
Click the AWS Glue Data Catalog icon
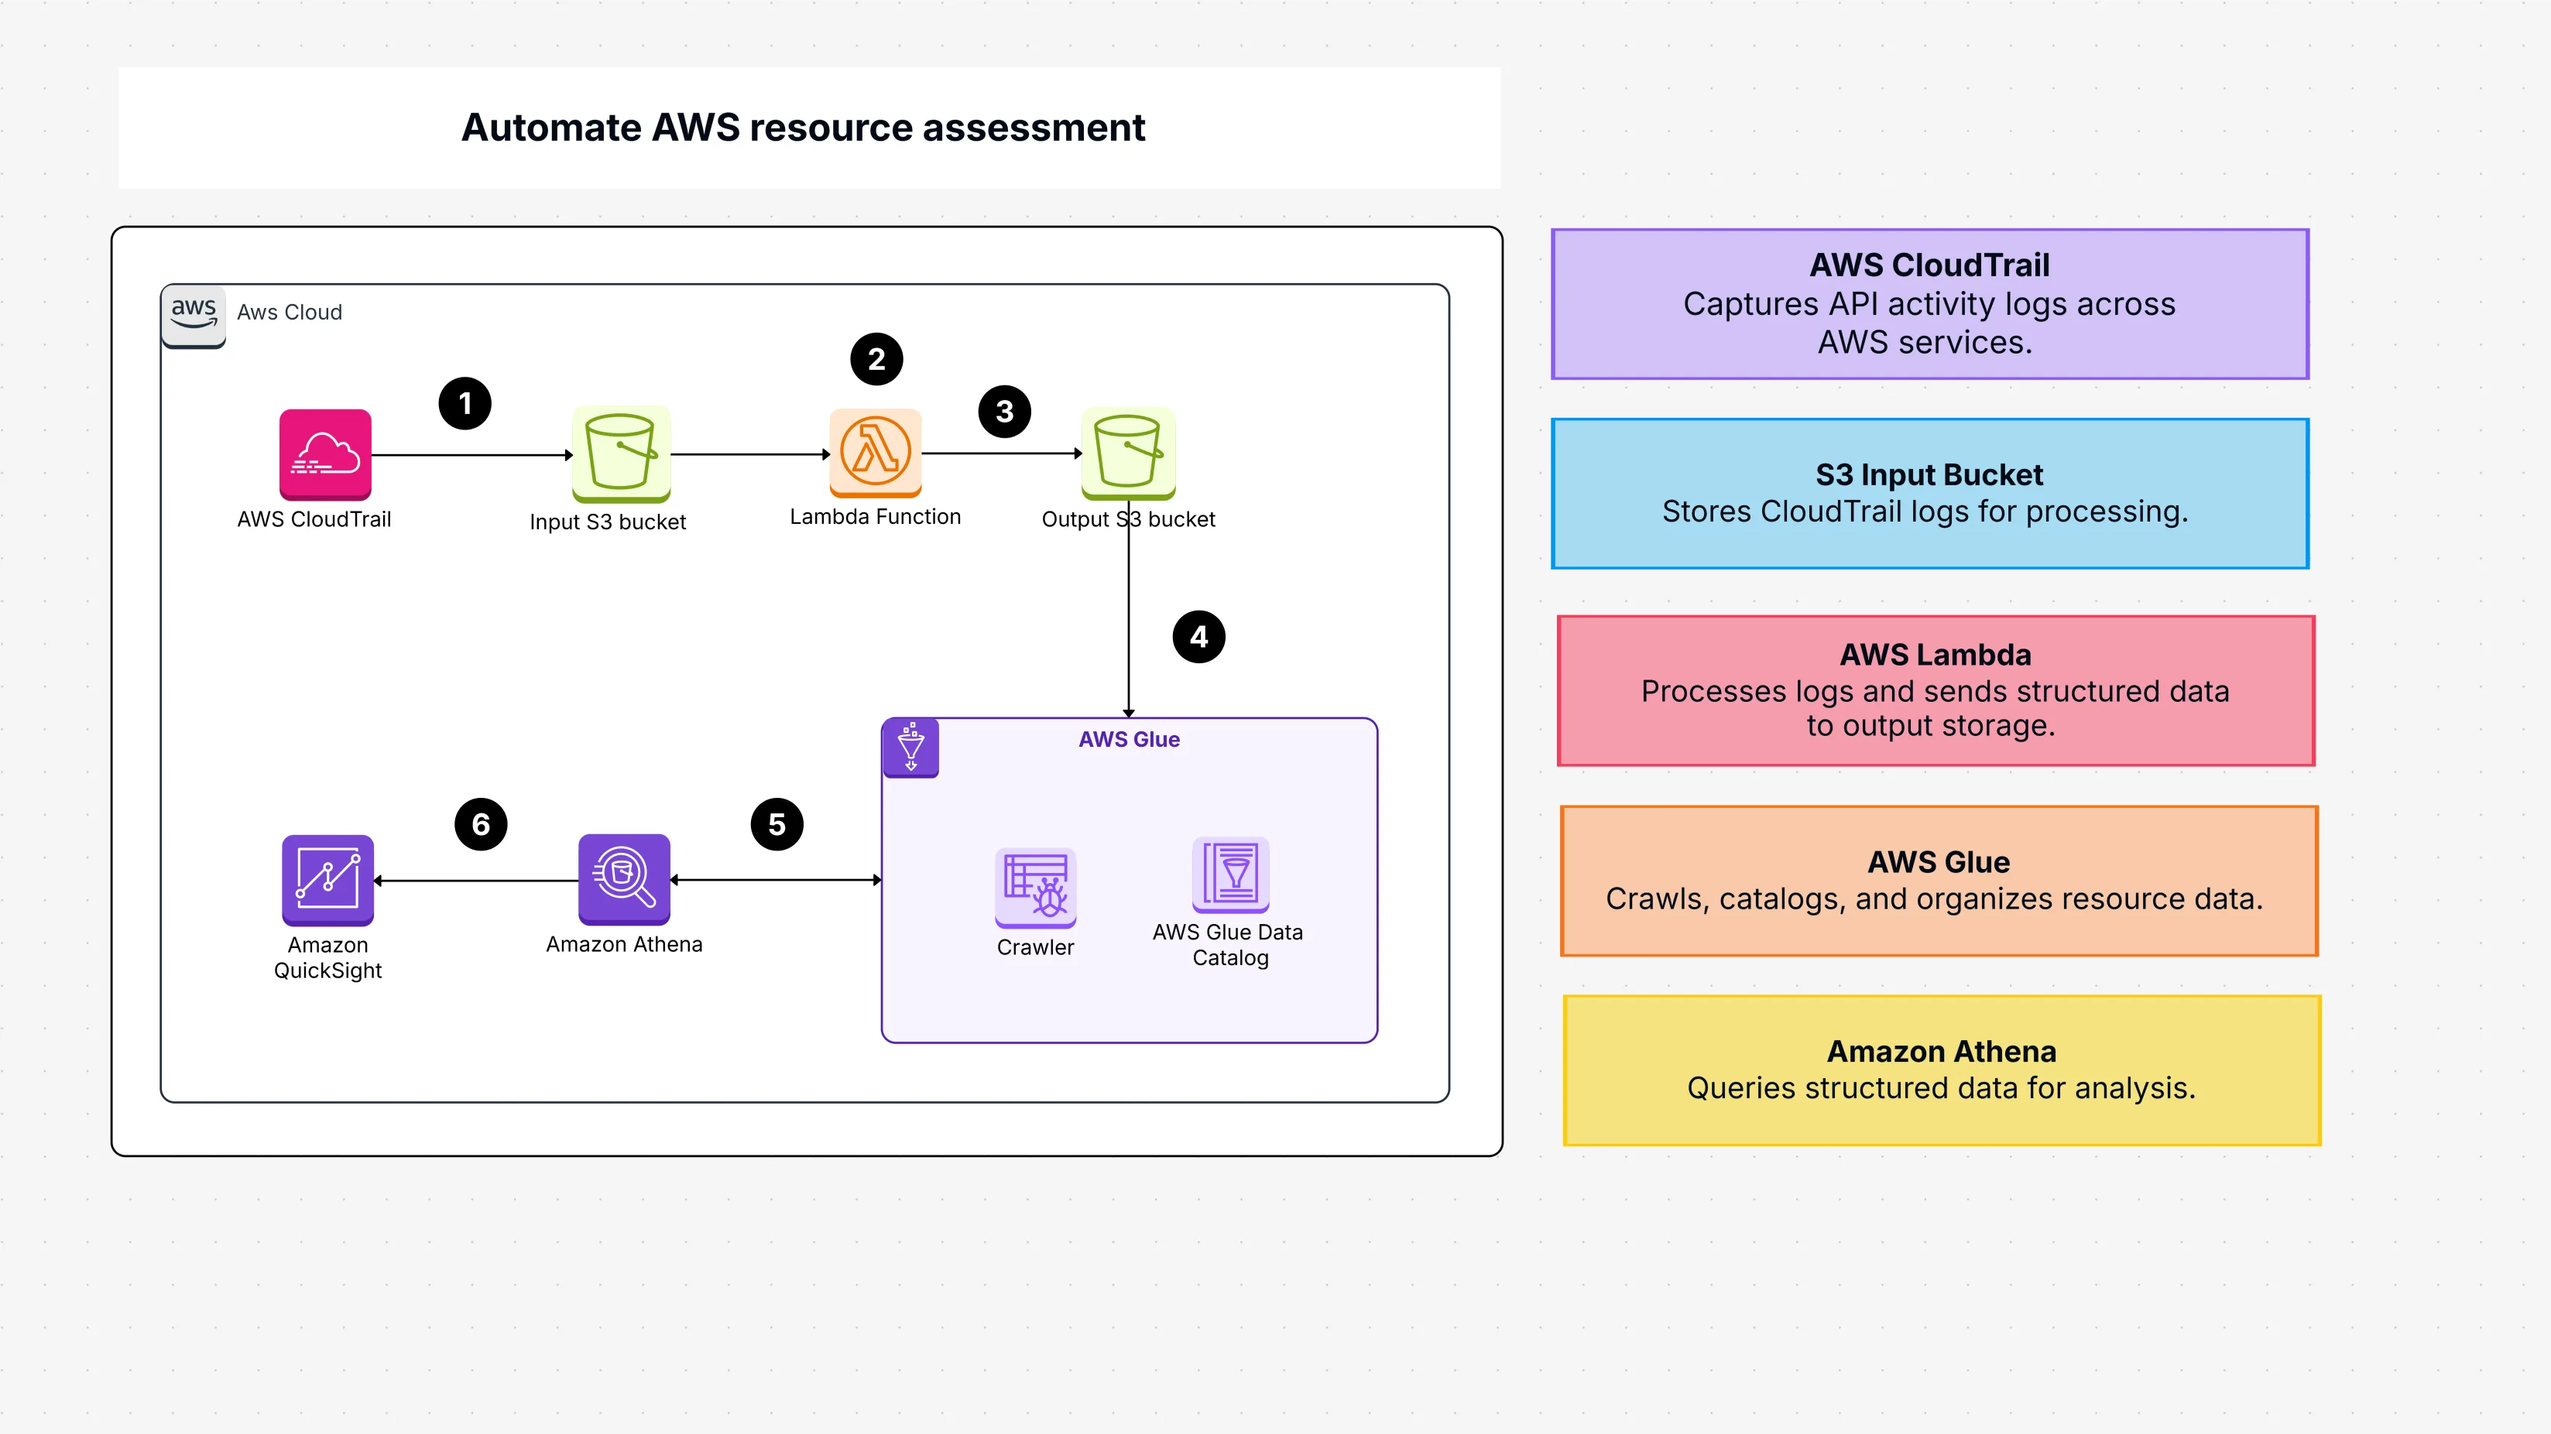click(1230, 874)
